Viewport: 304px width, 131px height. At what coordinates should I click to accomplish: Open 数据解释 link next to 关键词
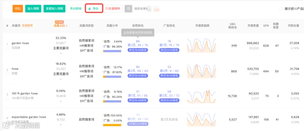[x=27, y=25]
